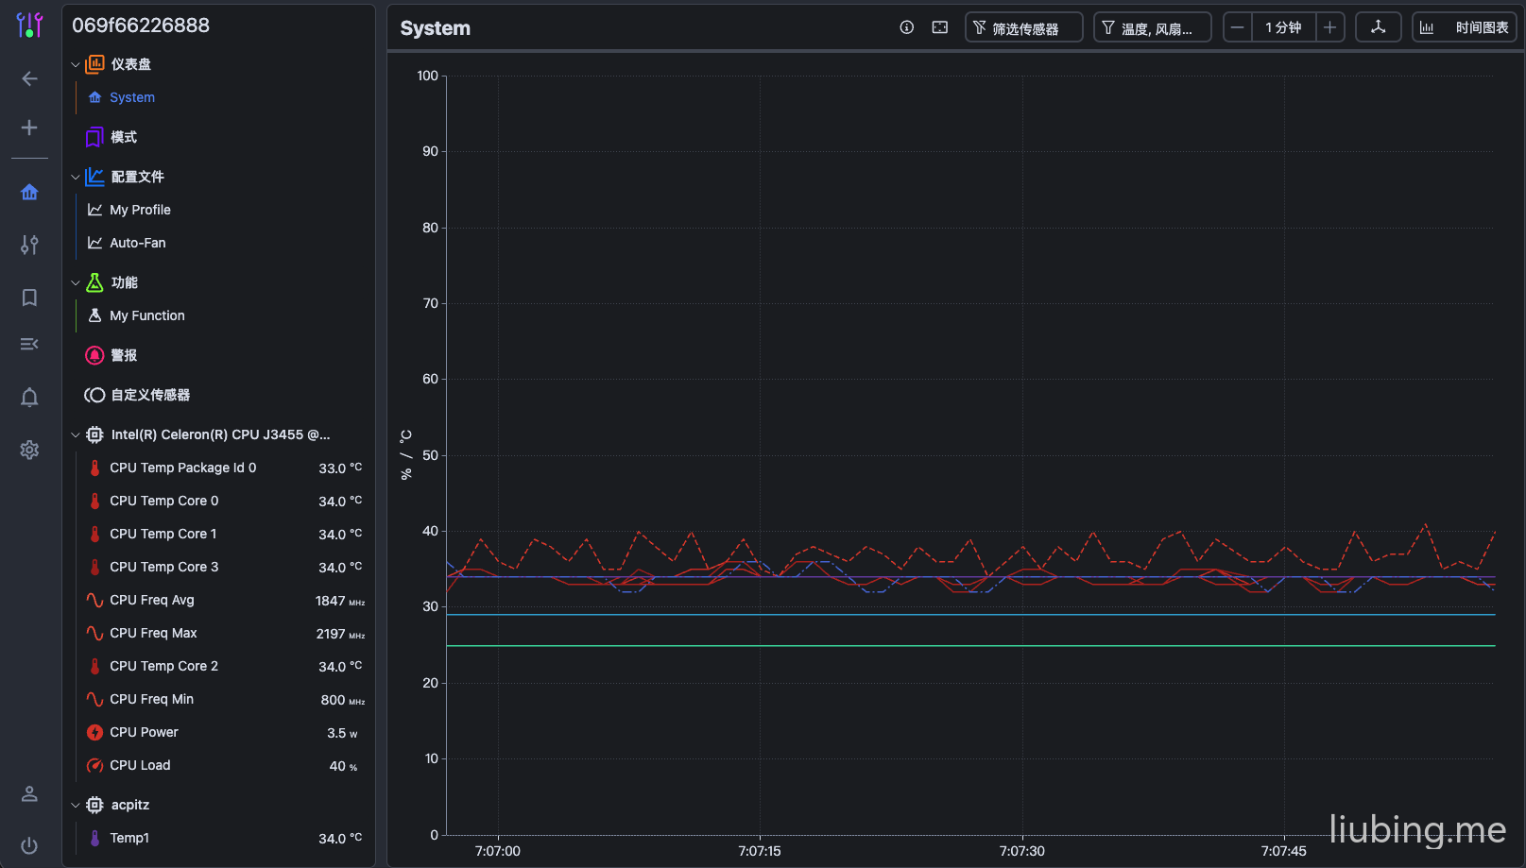Open the 筛选传感器 filter dropdown
Viewport: 1526px width, 868px height.
tap(1023, 27)
